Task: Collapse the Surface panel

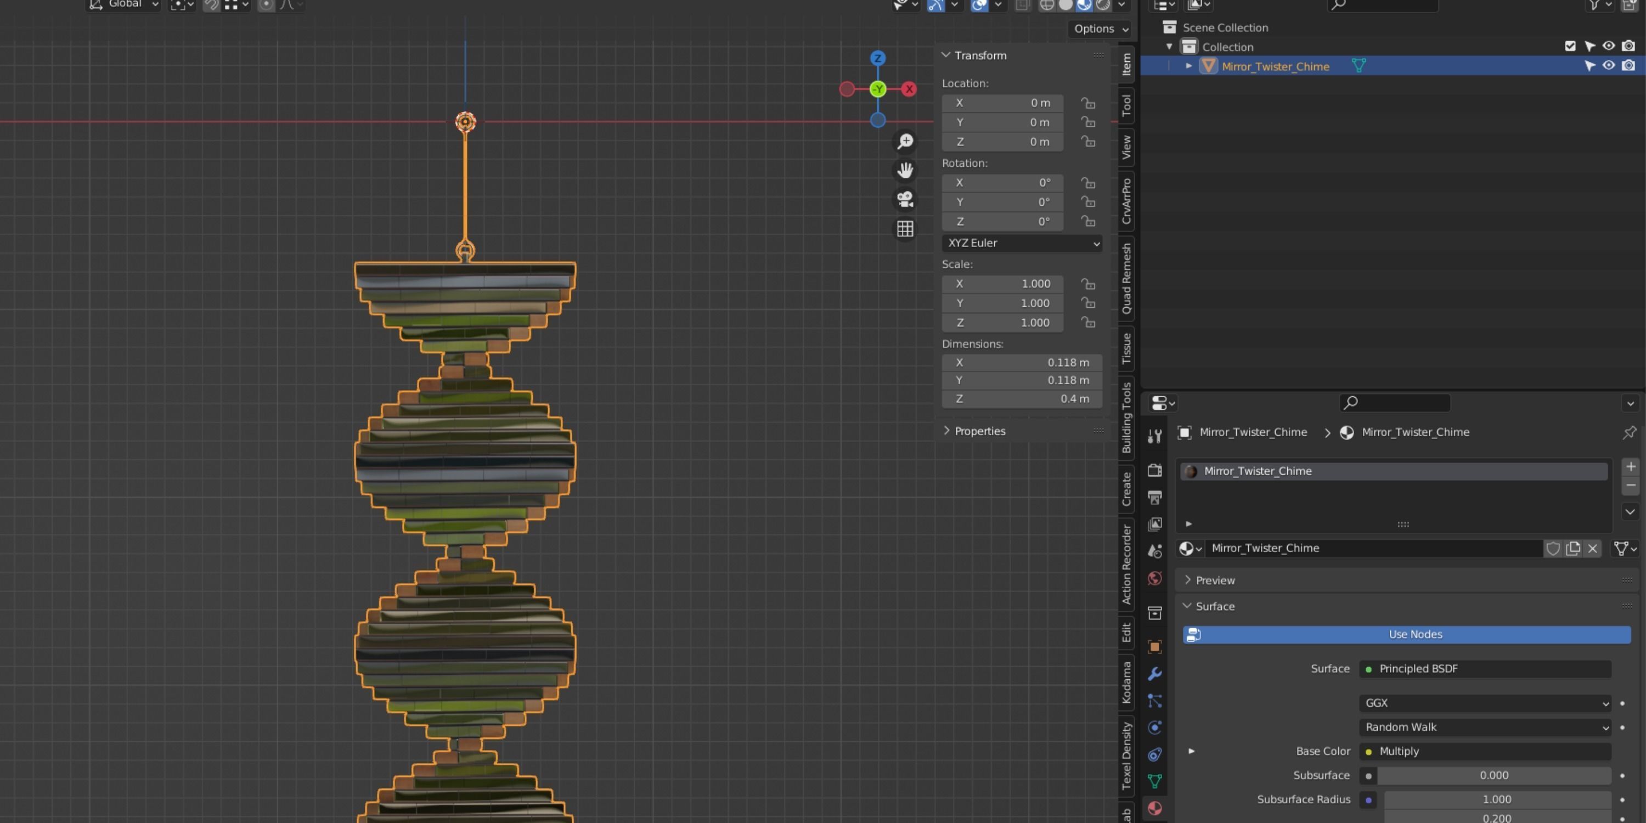Action: [x=1187, y=606]
